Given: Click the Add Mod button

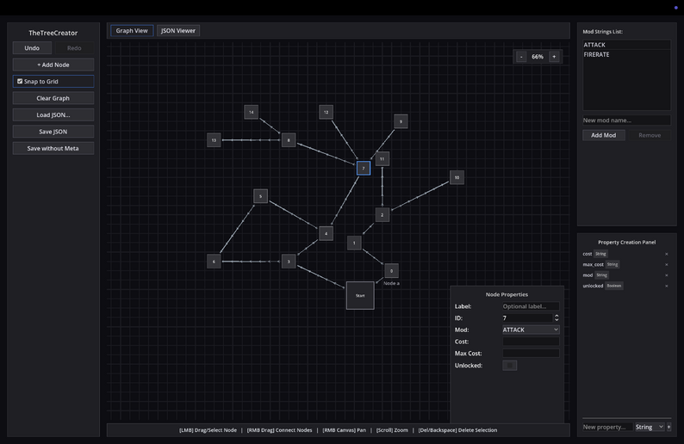Looking at the screenshot, I should [604, 135].
